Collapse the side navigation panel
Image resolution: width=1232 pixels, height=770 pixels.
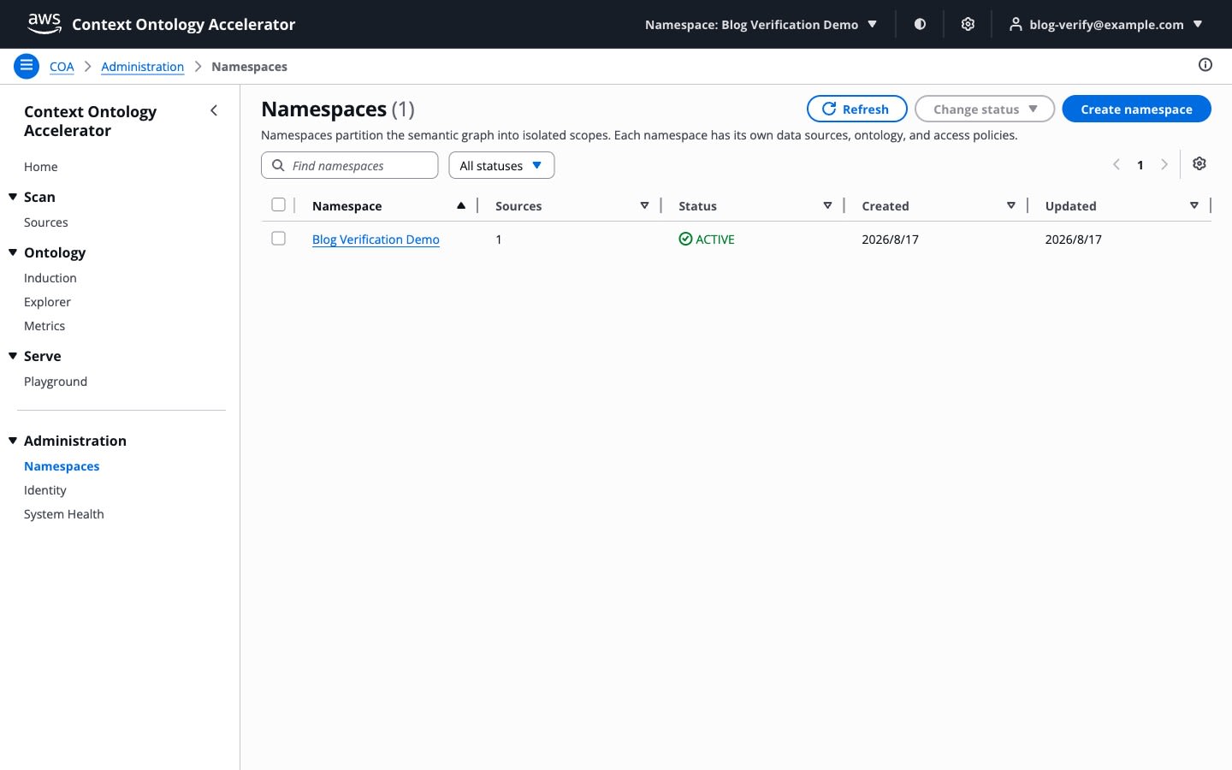[x=214, y=110]
